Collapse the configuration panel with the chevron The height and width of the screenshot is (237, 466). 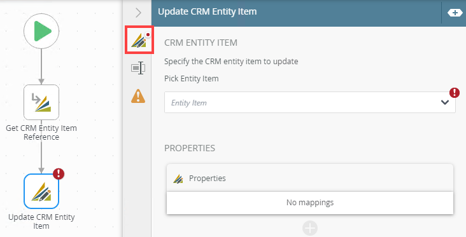click(138, 13)
